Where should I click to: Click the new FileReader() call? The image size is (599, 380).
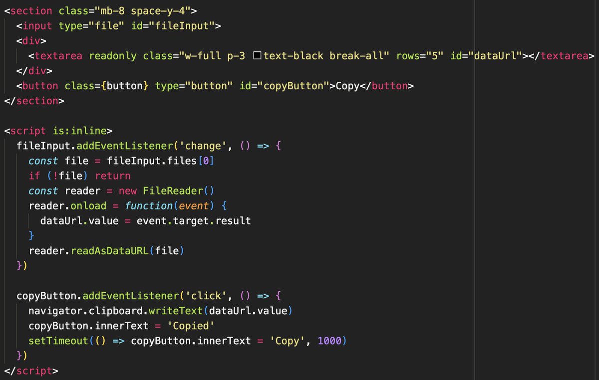point(167,191)
